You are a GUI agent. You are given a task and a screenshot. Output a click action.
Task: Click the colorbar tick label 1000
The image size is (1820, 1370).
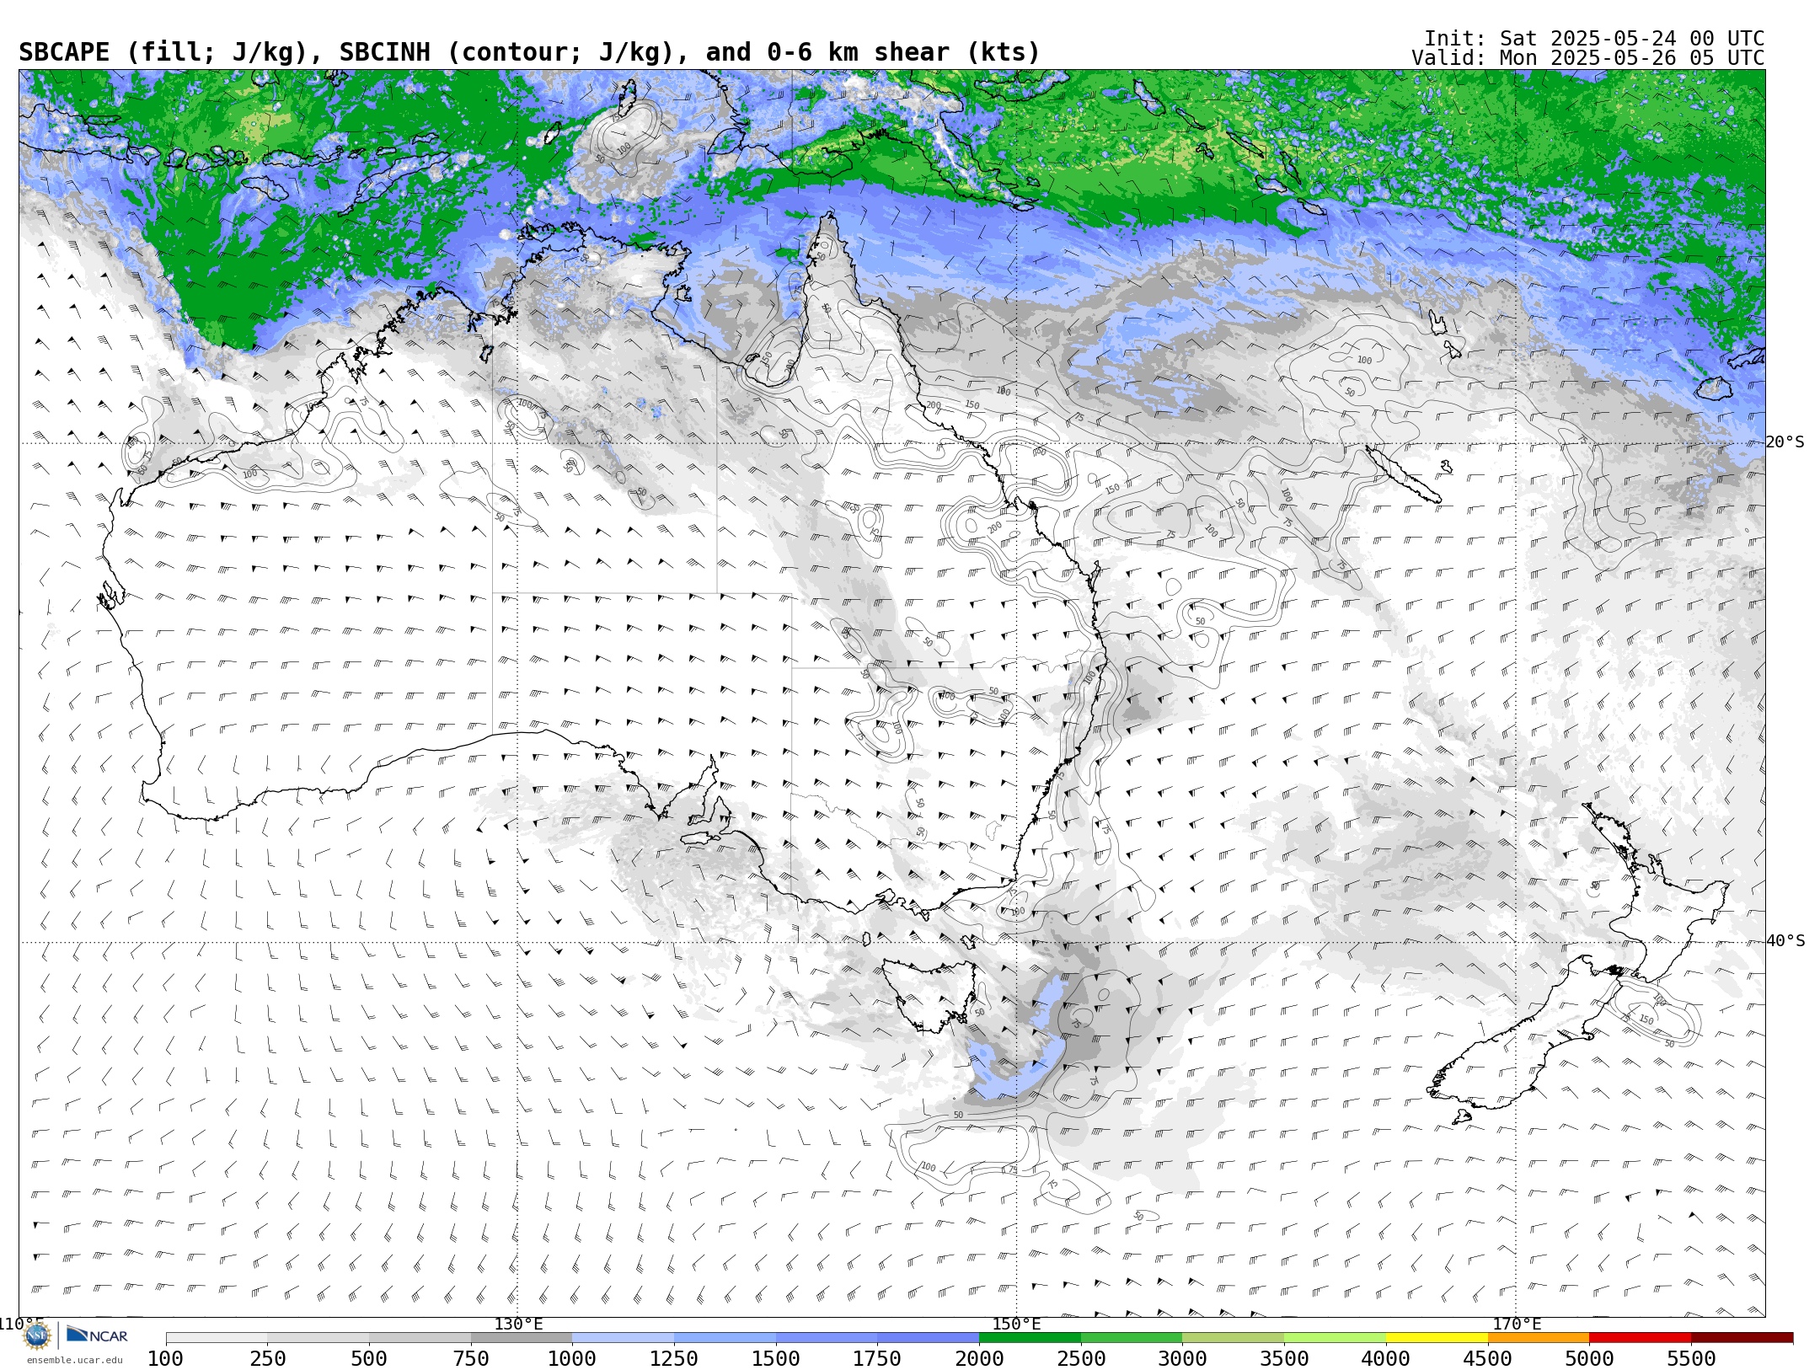pos(572,1359)
